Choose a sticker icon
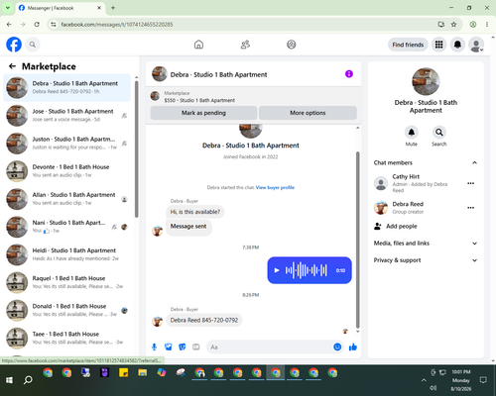Viewport: 496px width, 396px height. pos(183,346)
